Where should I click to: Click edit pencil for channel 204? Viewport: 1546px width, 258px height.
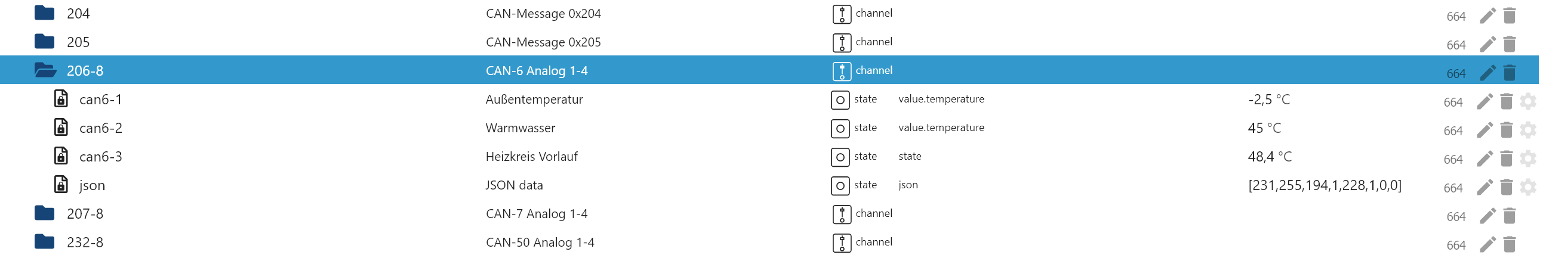click(1487, 16)
